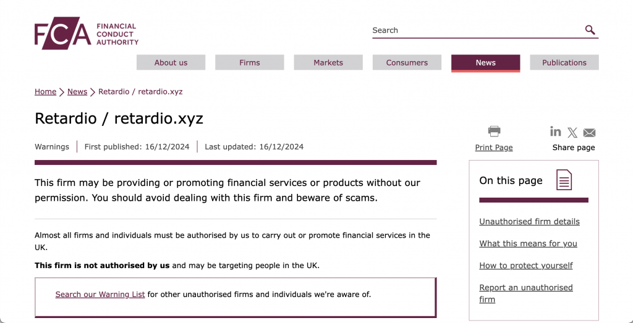This screenshot has width=633, height=323.
Task: Open the About us menu
Action: coord(171,62)
